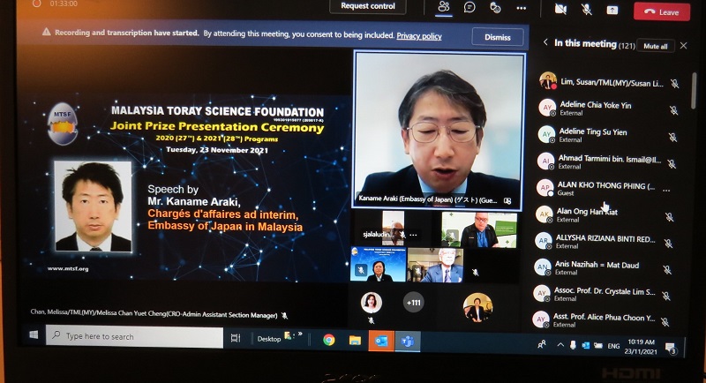Open more options on sjalaludin video tile
This screenshot has width=706, height=383.
413,235
